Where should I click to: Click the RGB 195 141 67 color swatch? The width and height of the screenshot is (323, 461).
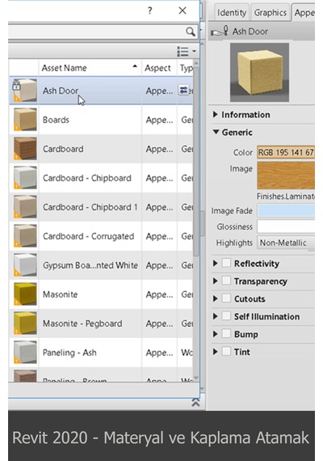coord(286,152)
